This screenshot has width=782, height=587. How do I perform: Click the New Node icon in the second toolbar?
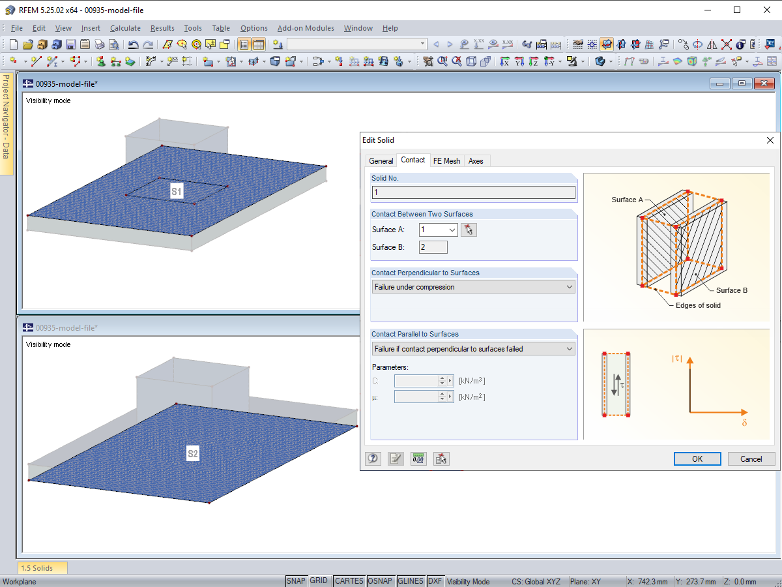coord(13,61)
